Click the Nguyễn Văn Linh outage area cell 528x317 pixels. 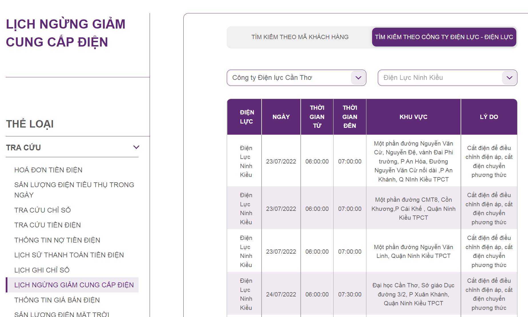(x=413, y=251)
